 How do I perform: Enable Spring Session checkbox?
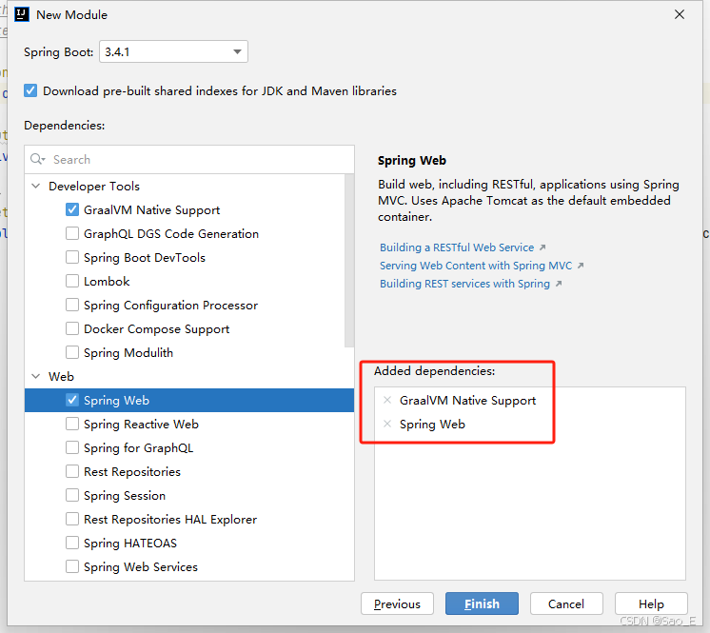point(72,495)
